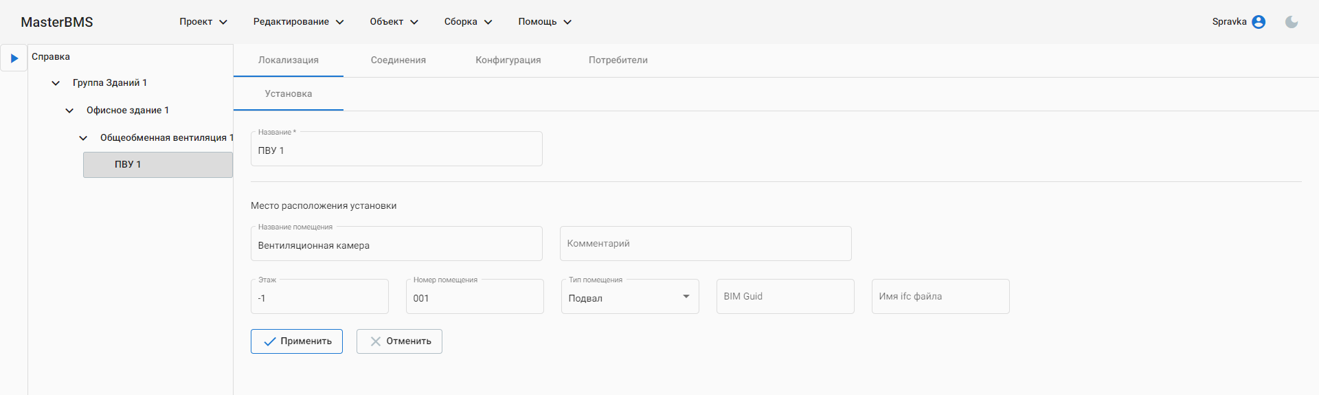The width and height of the screenshot is (1319, 395).
Task: Click the Комментарий input field
Action: pos(705,244)
